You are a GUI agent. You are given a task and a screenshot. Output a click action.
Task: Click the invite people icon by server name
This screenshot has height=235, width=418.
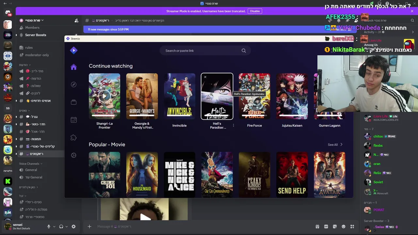coord(76,20)
